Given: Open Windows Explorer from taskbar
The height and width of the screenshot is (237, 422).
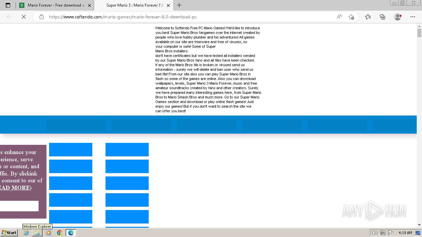Looking at the screenshot, I should pyautogui.click(x=37, y=233).
